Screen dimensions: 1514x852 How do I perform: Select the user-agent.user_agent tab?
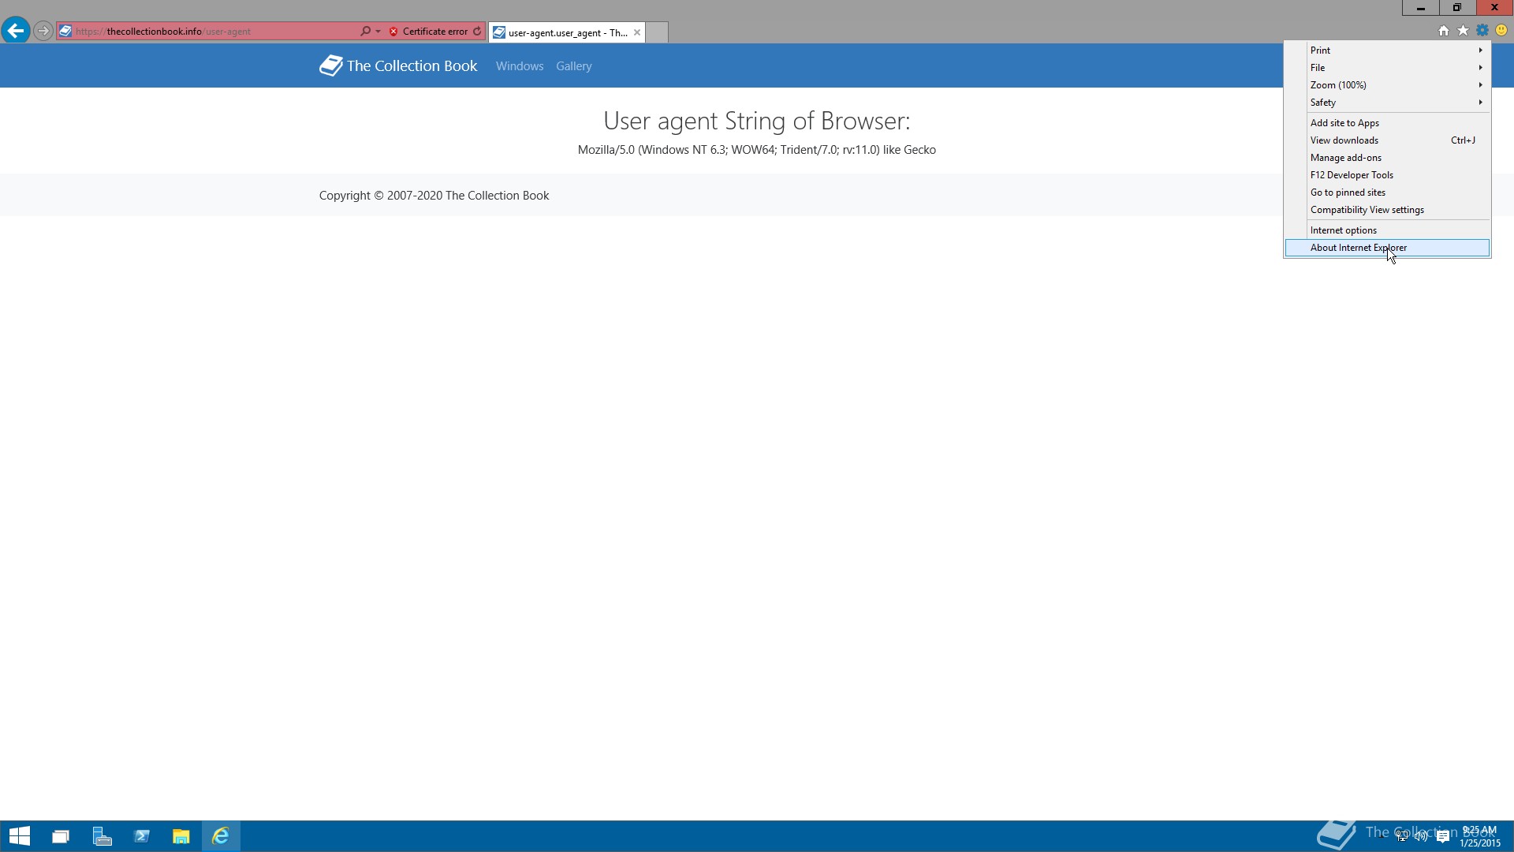[567, 32]
